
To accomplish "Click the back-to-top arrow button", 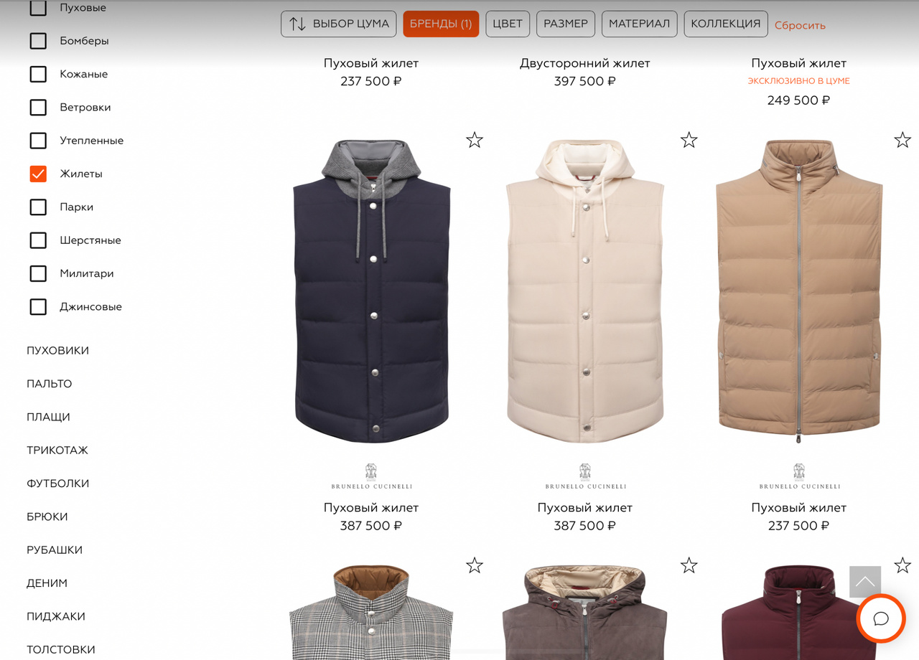I will point(865,582).
